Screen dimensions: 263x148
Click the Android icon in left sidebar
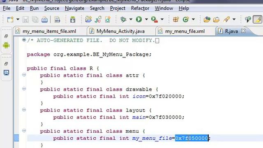(x=6, y=45)
